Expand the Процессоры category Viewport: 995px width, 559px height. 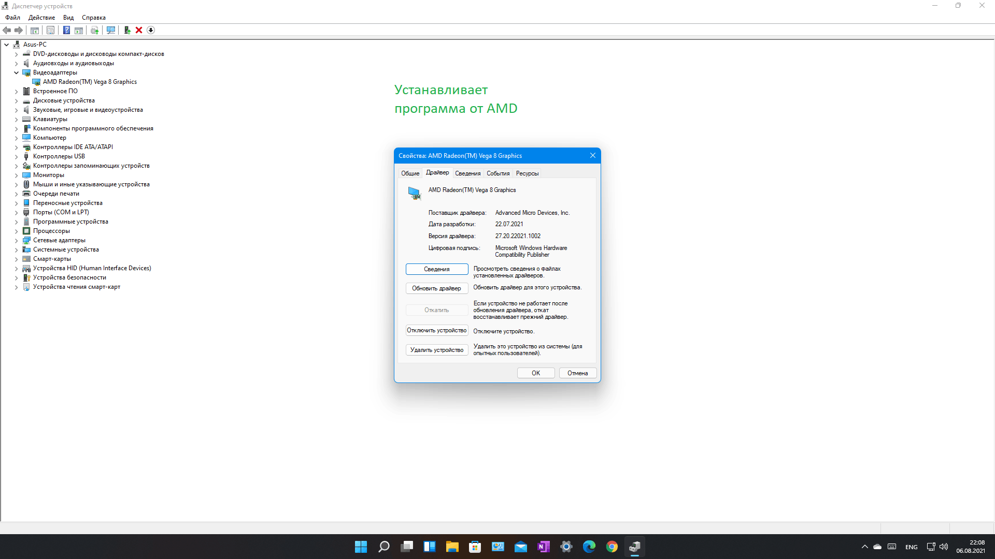[x=16, y=231]
